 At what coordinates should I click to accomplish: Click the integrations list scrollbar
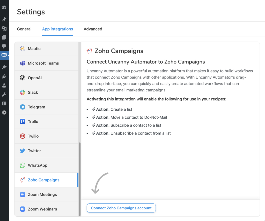pyautogui.click(x=80, y=178)
